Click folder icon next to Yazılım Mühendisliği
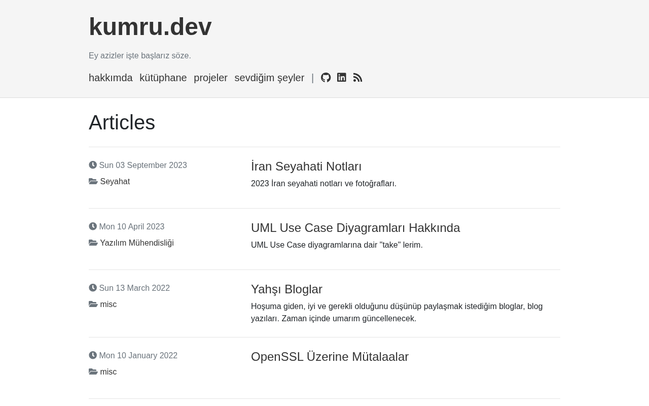Screen dimensions: 649x406 tap(93, 243)
